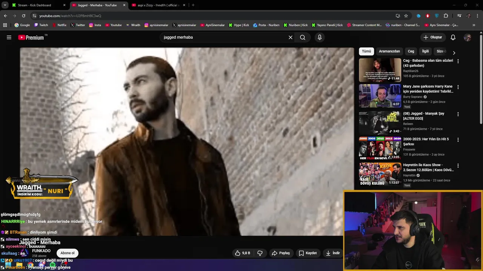Open the 'Jagged - Manyak Şey' thumbnail
The width and height of the screenshot is (483, 271).
tap(380, 123)
